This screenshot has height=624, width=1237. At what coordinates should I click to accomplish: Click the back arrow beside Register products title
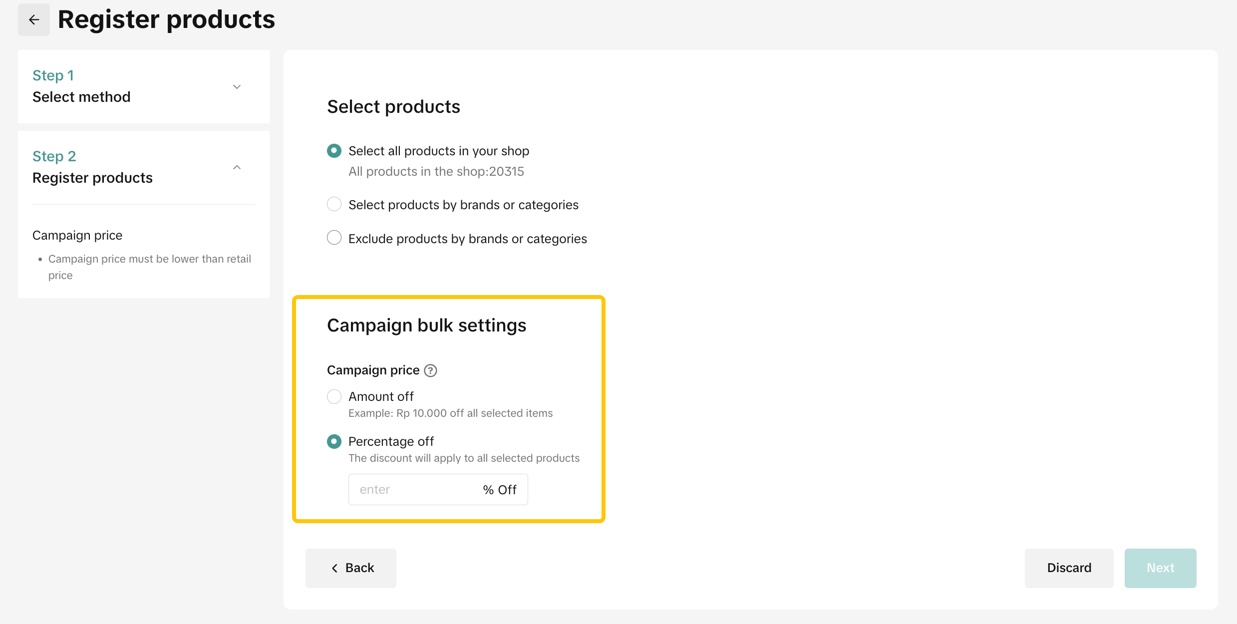tap(34, 20)
